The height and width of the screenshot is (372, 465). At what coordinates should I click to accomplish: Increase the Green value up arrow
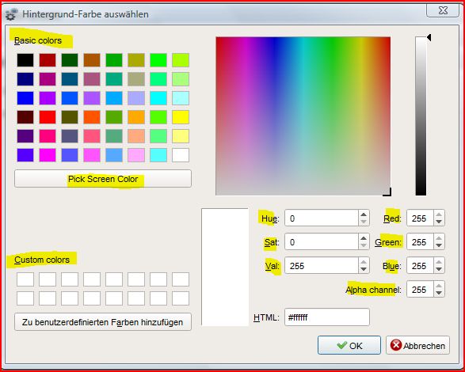click(439, 237)
